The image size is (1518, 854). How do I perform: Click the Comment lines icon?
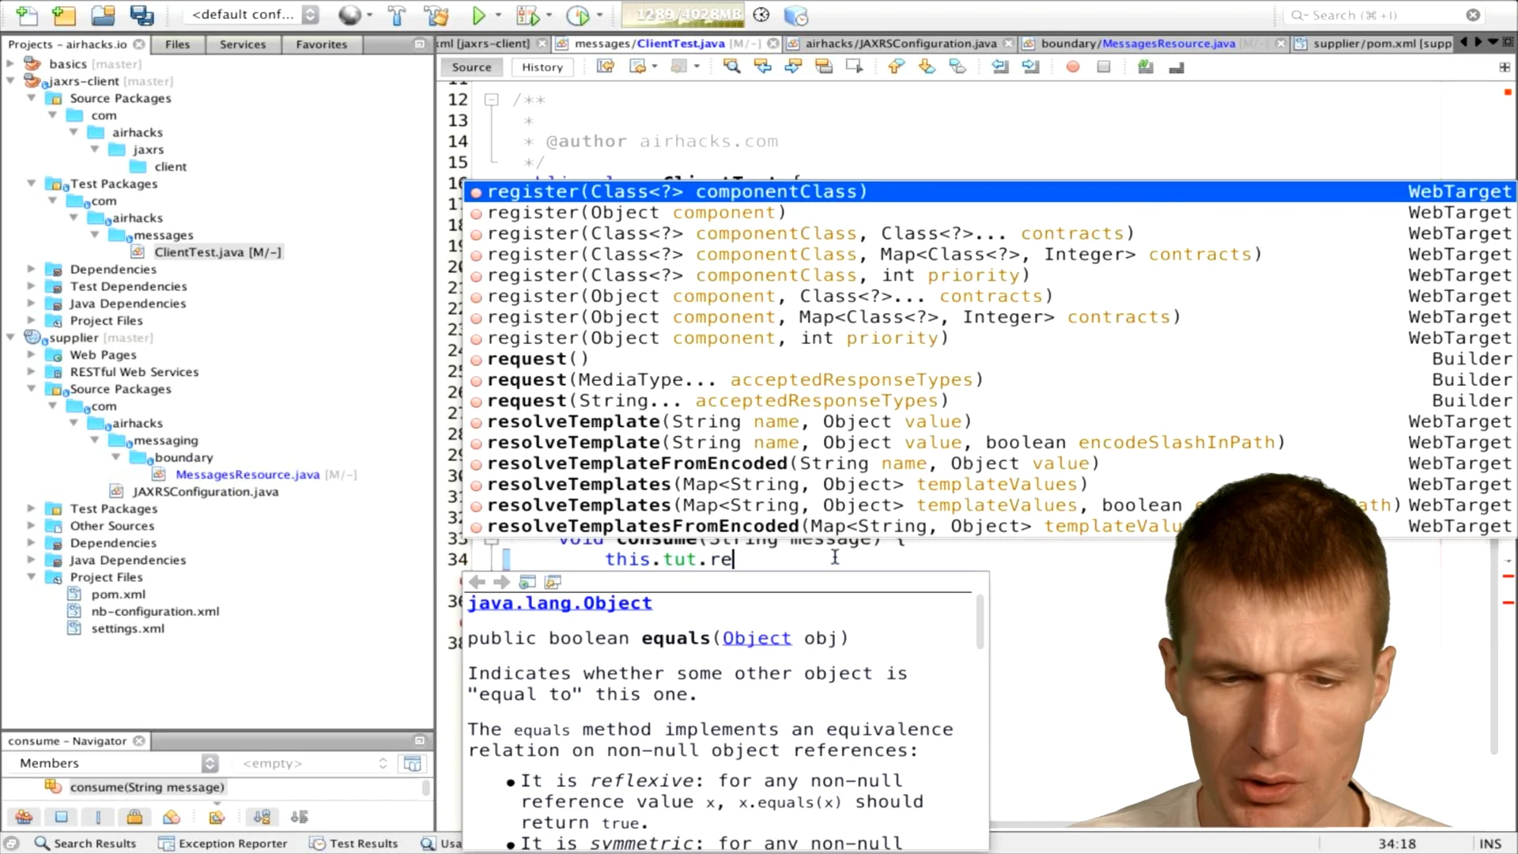1145,67
